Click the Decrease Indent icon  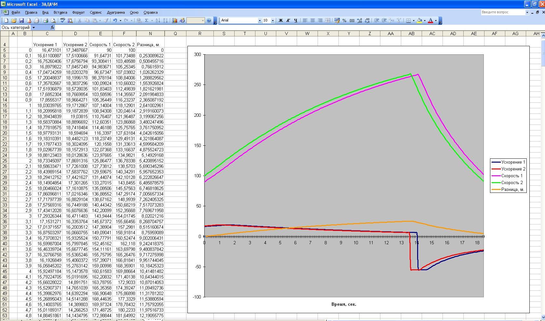[x=376, y=20]
